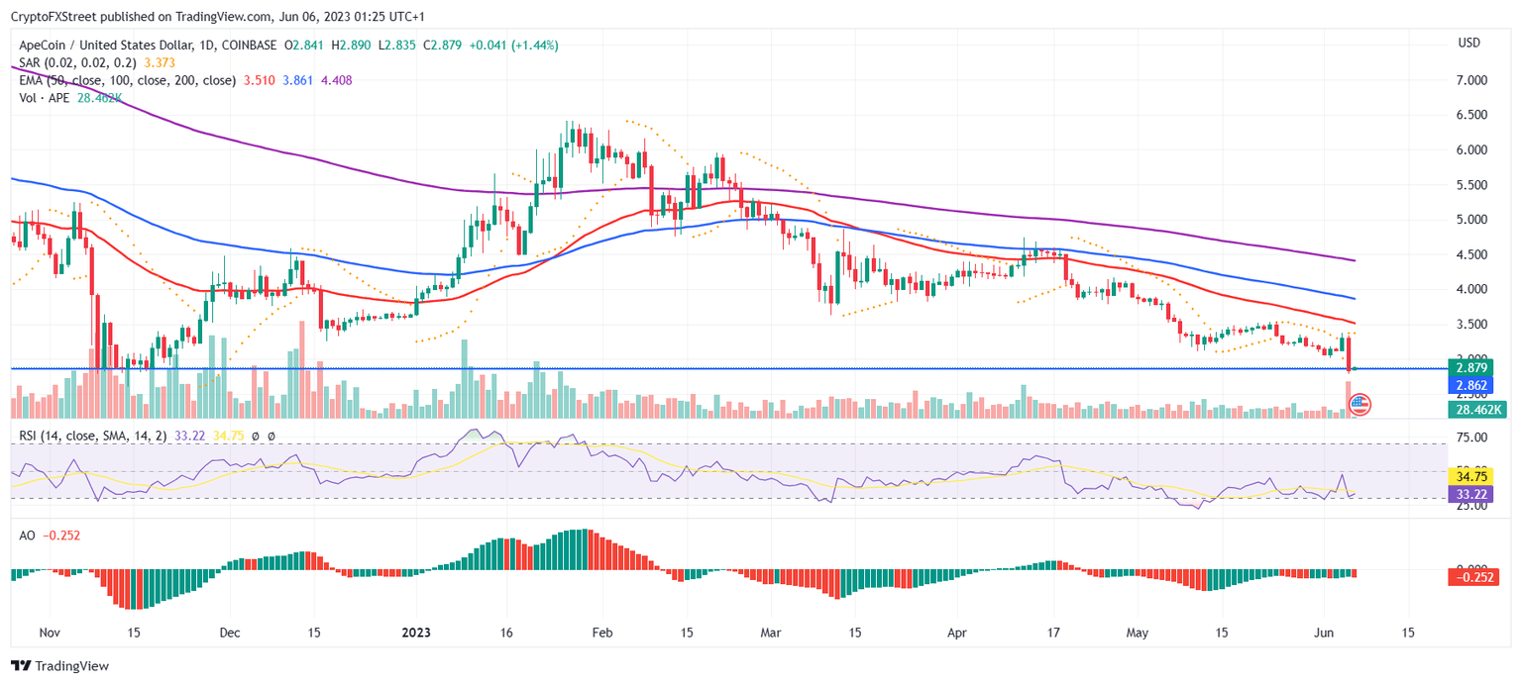Open the ApeCoin / United States Dollar symbol selector

[104, 45]
